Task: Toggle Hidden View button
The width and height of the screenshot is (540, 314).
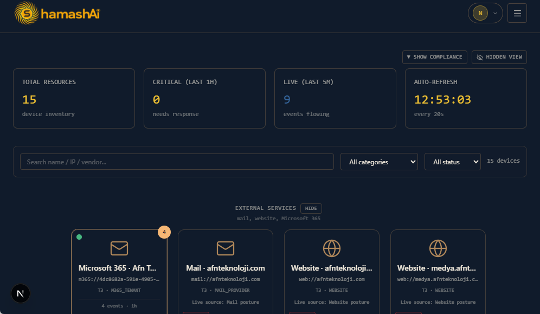Action: 499,57
